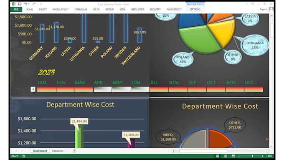Open the DEVELOPER tab

138,10
